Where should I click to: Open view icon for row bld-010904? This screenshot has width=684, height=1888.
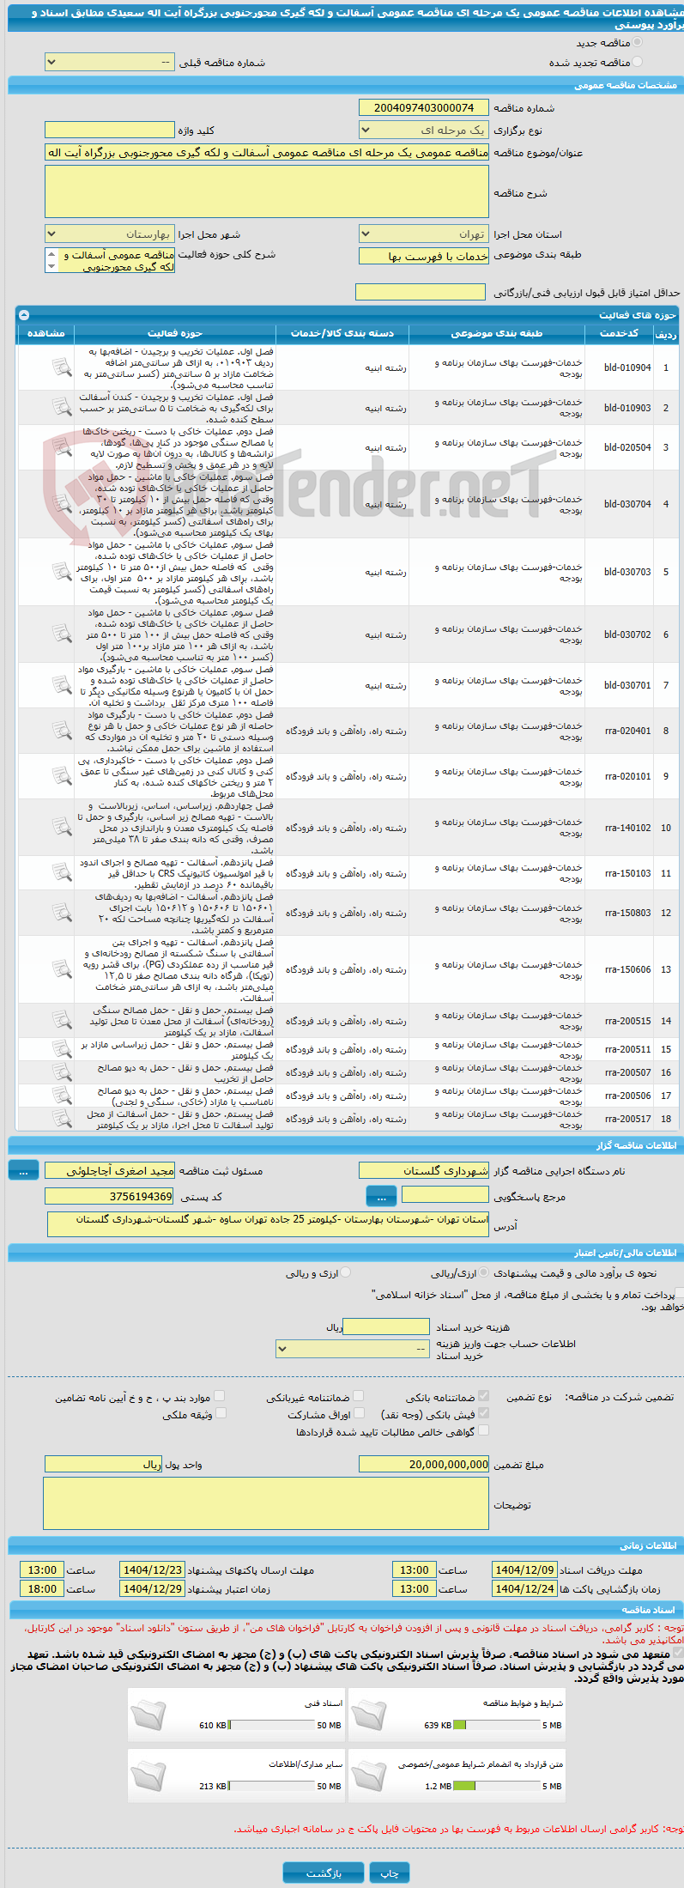[x=62, y=367]
